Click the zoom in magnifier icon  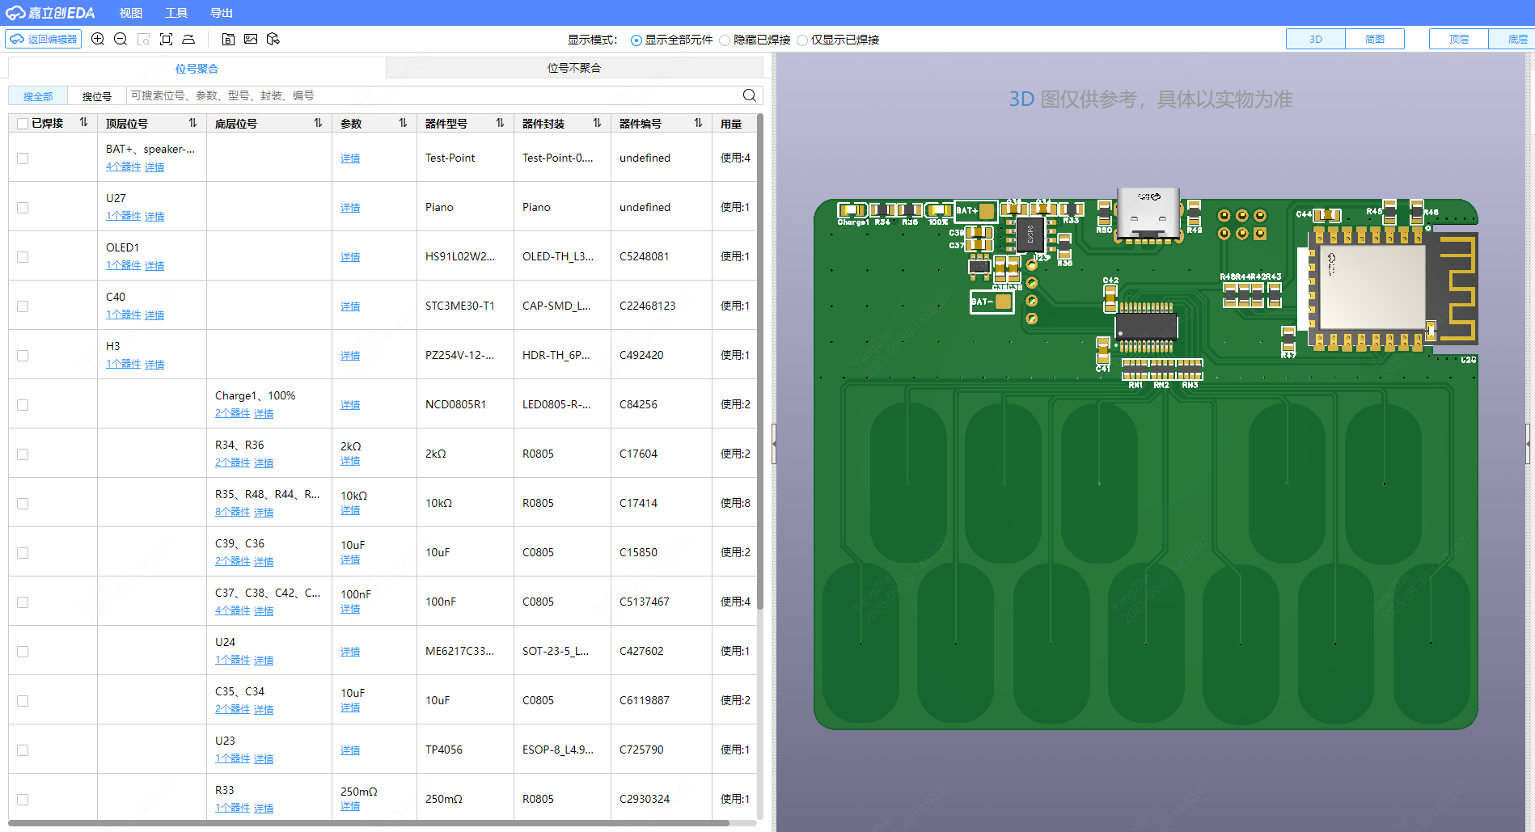[98, 39]
